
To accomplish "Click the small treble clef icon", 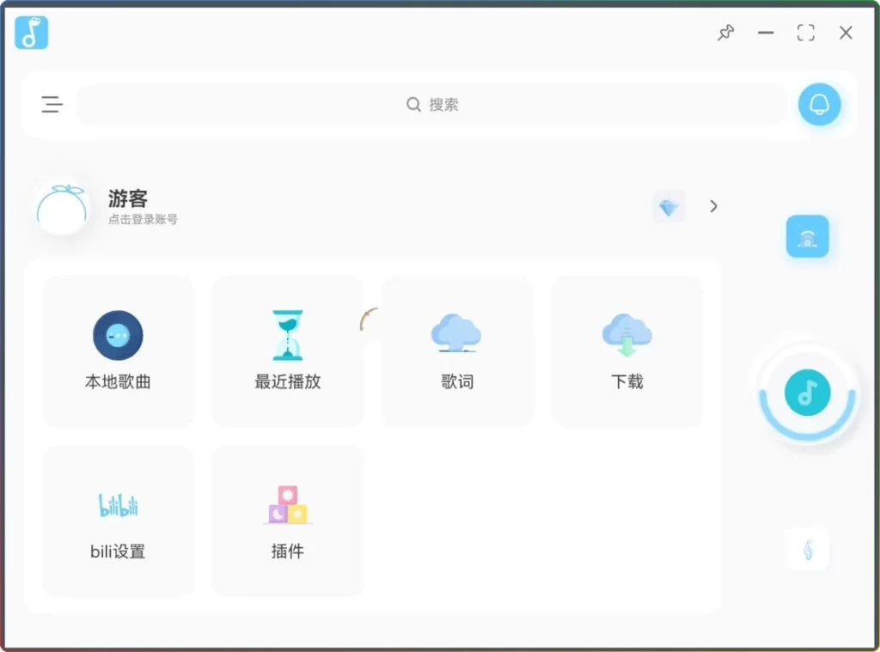I will click(808, 549).
